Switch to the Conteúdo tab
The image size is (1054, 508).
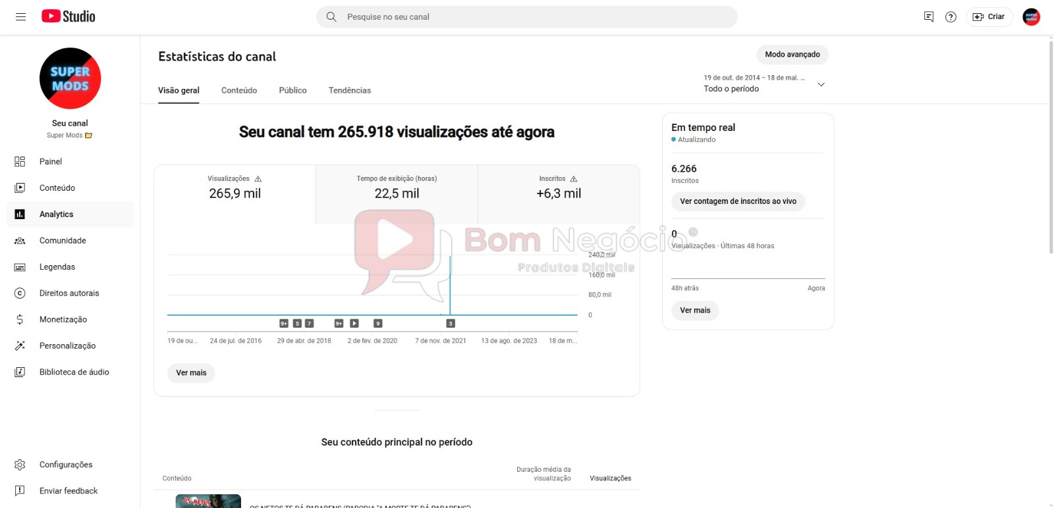pos(239,90)
